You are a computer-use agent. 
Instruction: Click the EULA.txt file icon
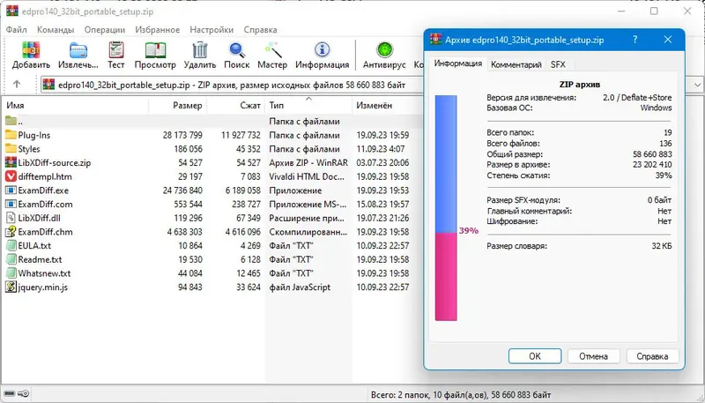(x=11, y=245)
